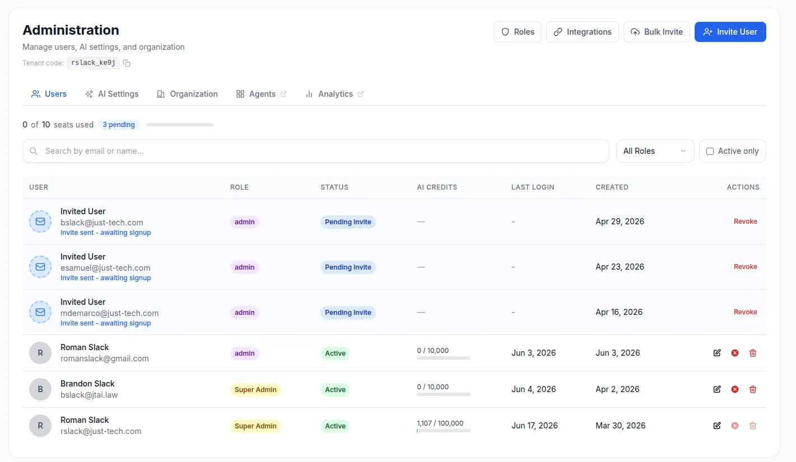Click Brandon Slack's Super Admin badge
The height and width of the screenshot is (462, 796).
(255, 390)
